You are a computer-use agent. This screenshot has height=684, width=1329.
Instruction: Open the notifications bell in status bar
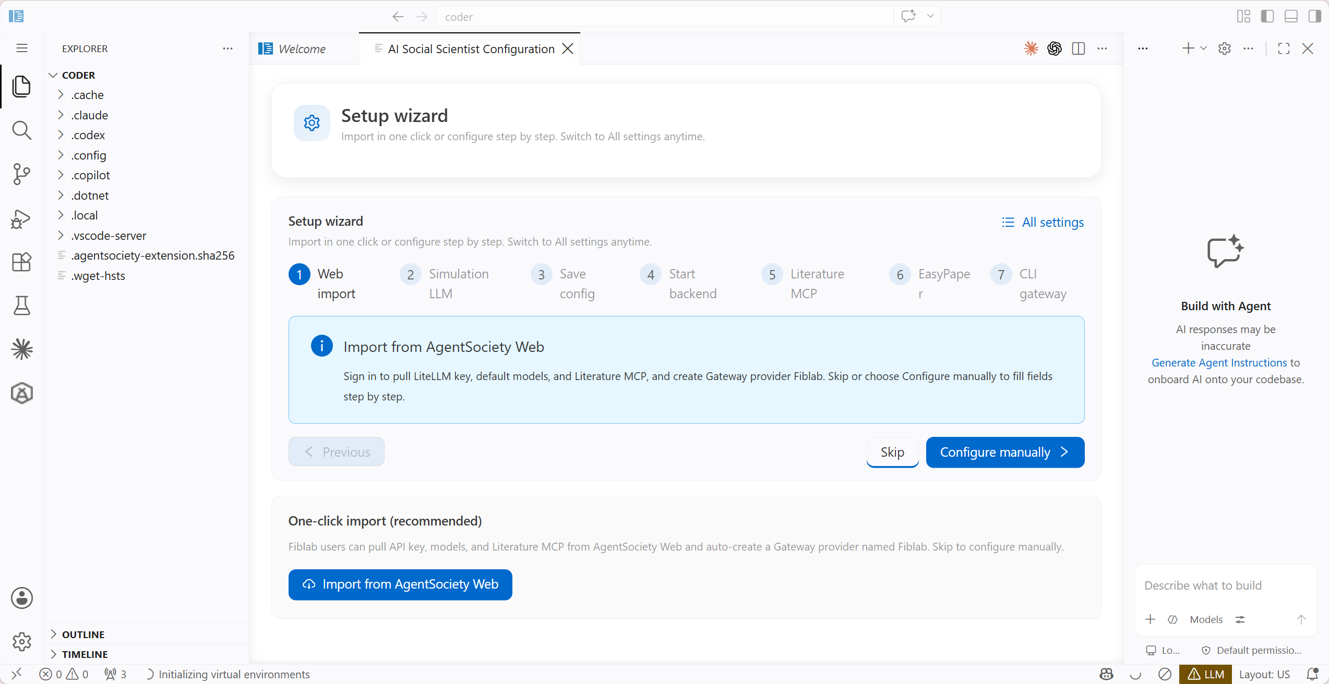click(1313, 674)
